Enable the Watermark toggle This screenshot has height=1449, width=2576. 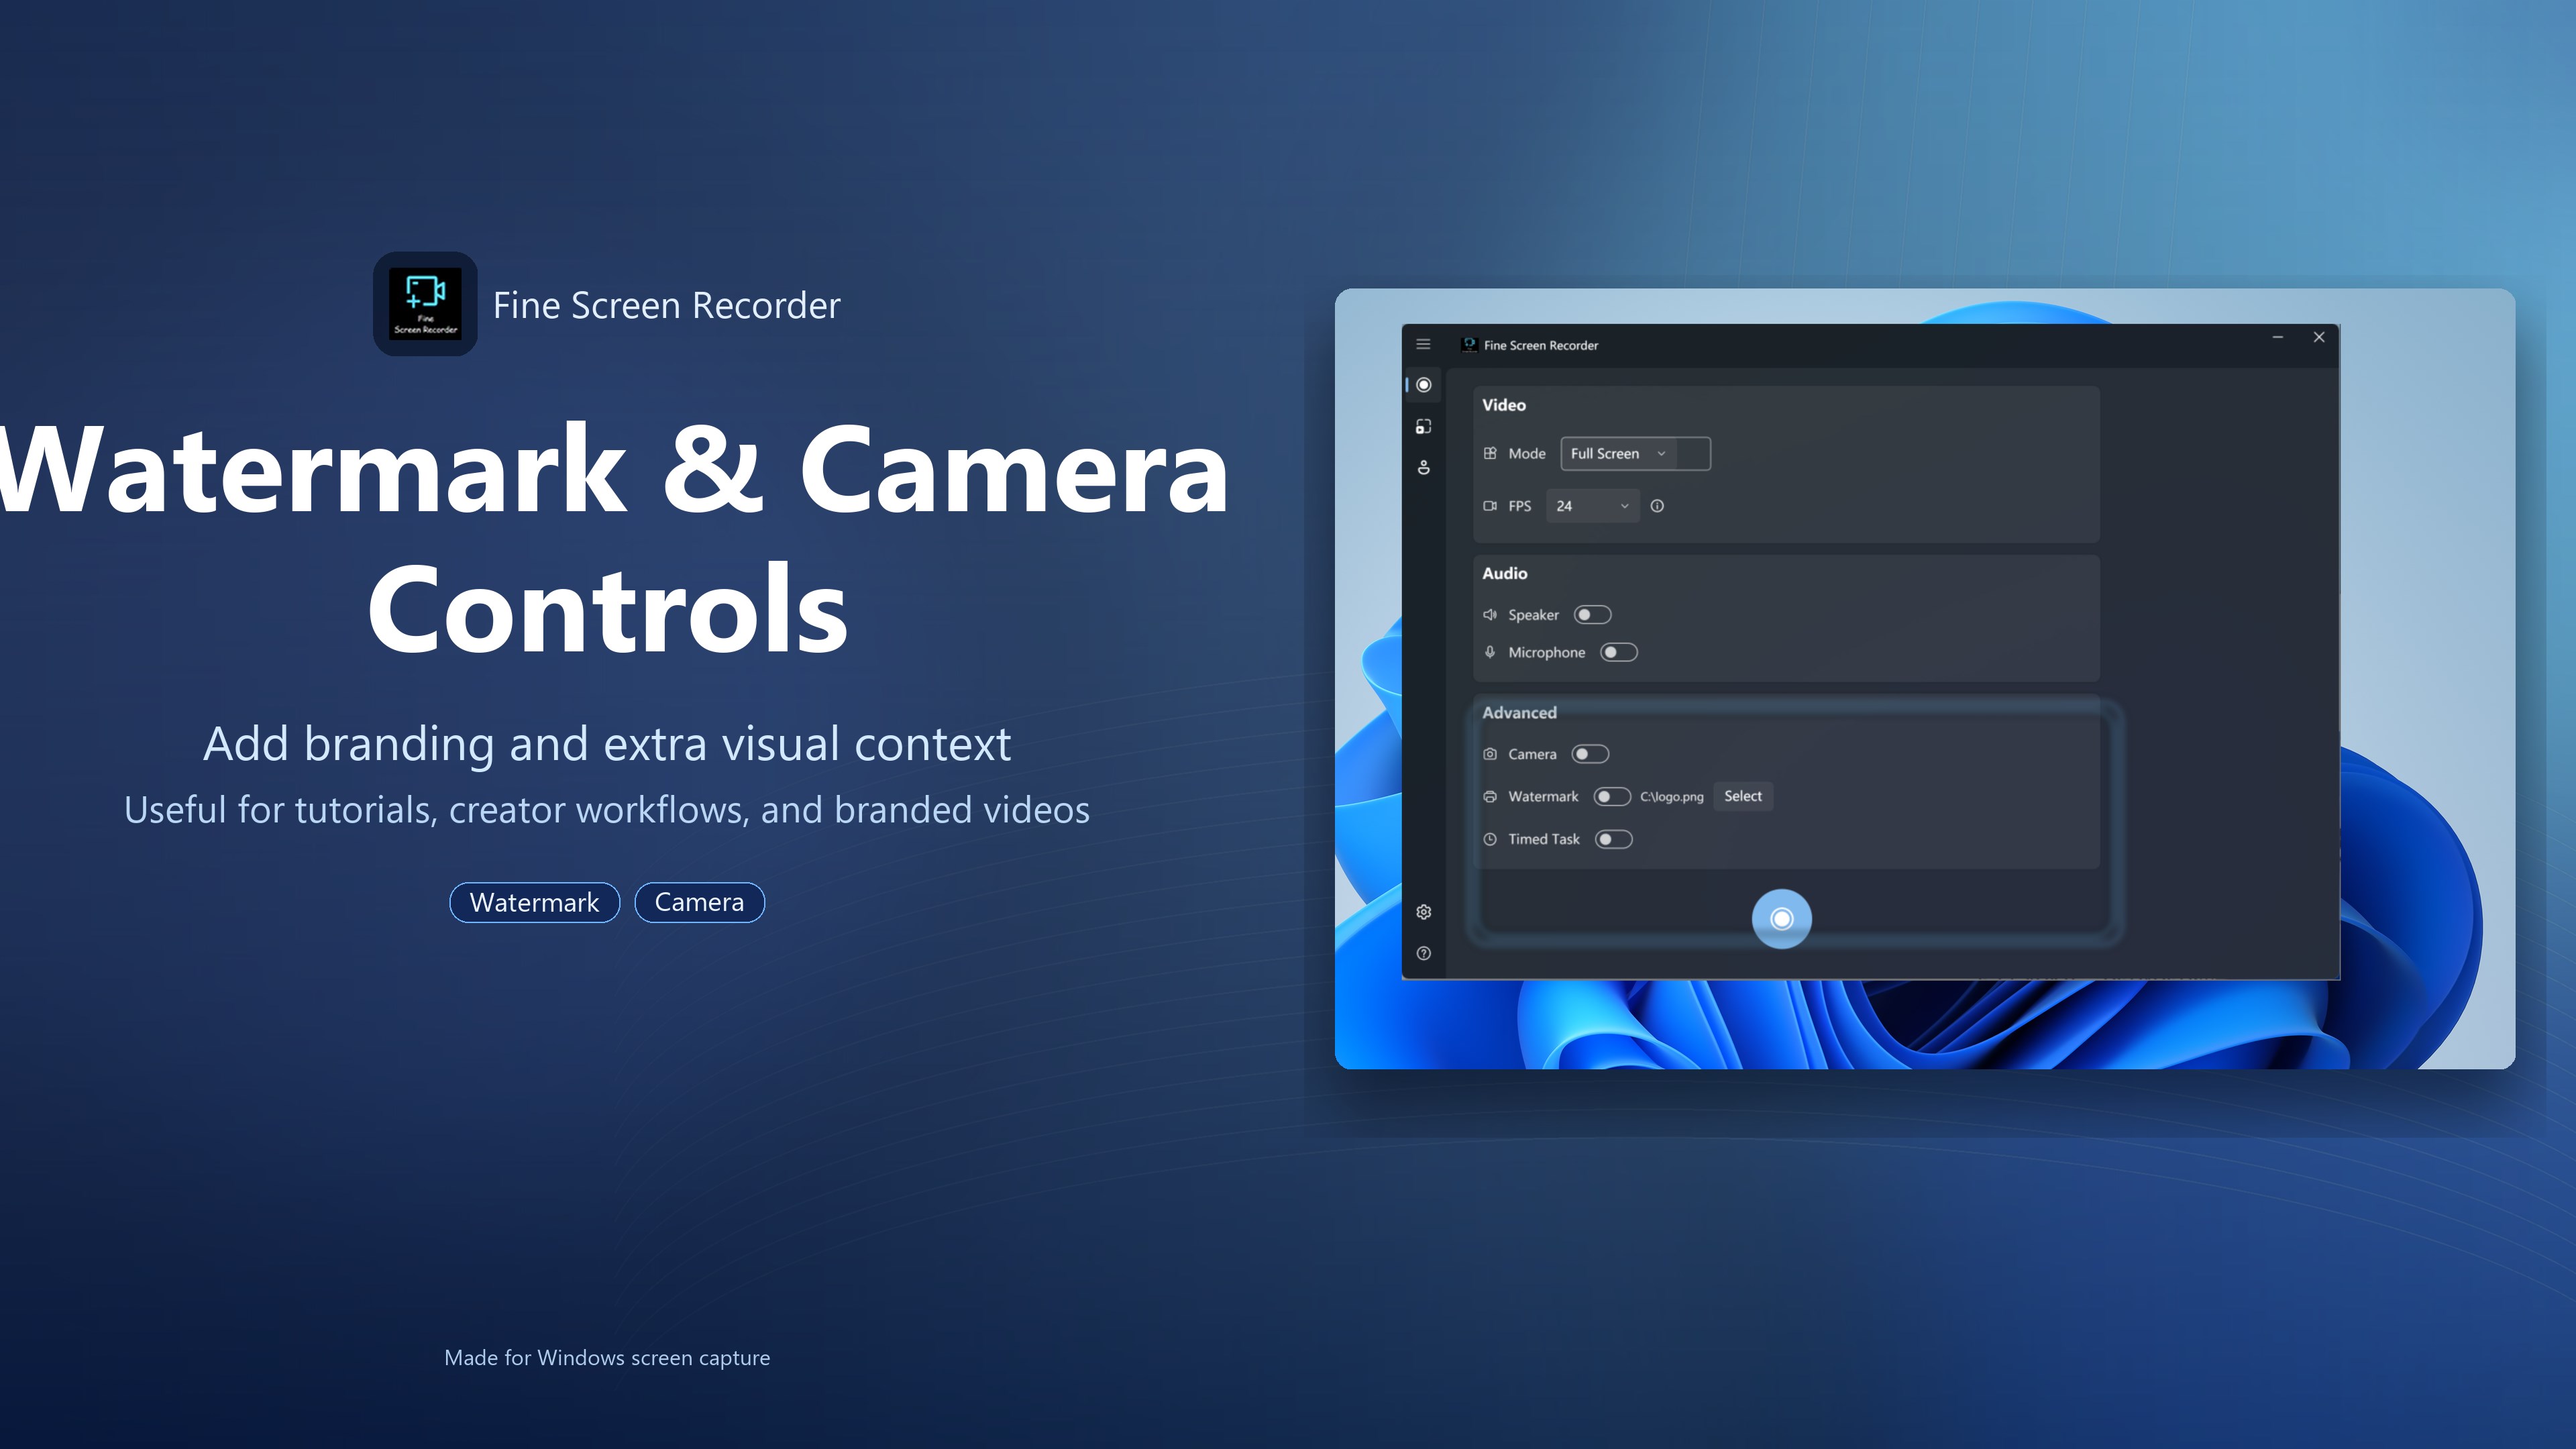pyautogui.click(x=1612, y=797)
